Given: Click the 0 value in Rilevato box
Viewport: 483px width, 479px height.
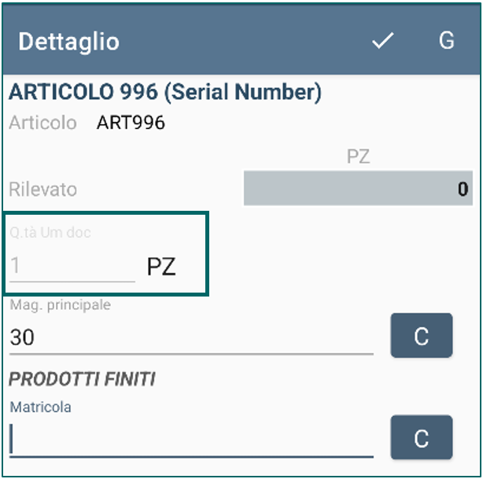Looking at the screenshot, I should pos(463,189).
